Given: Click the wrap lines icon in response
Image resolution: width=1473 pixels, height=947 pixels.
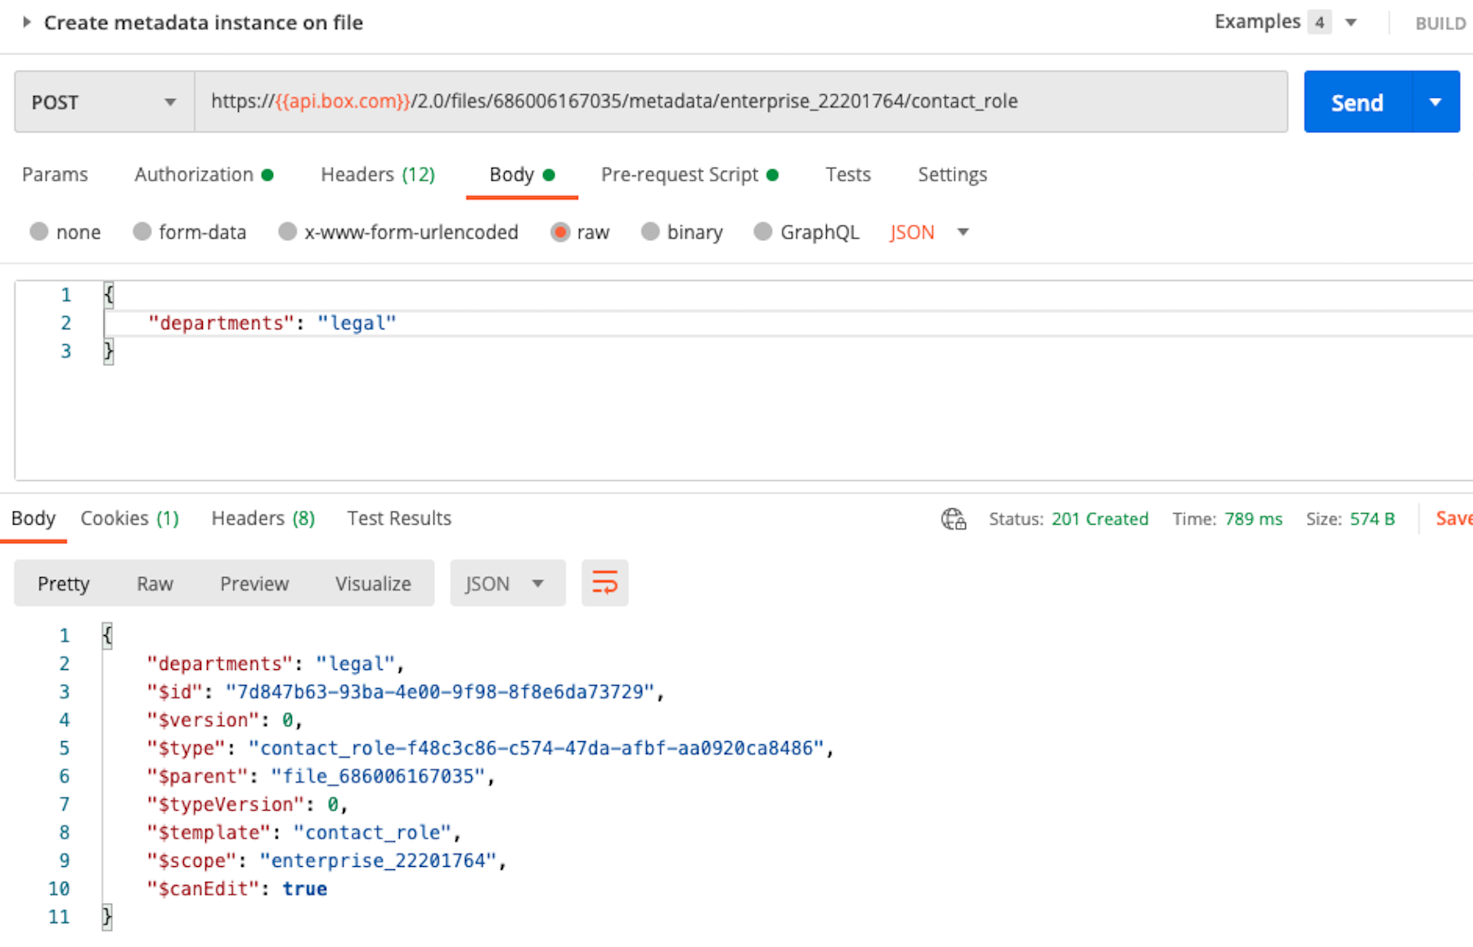Looking at the screenshot, I should [604, 582].
